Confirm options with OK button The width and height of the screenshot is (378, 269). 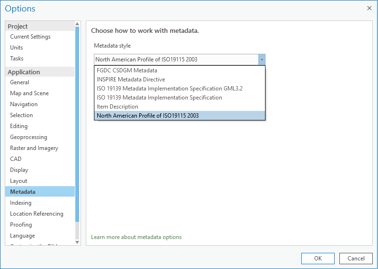pos(318,259)
